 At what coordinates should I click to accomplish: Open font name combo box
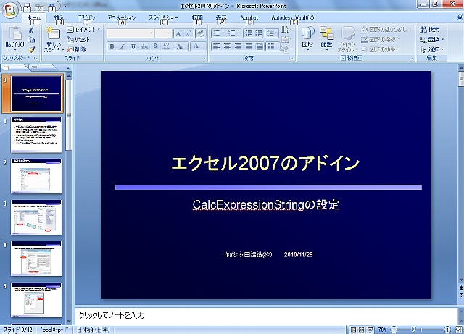pos(130,33)
